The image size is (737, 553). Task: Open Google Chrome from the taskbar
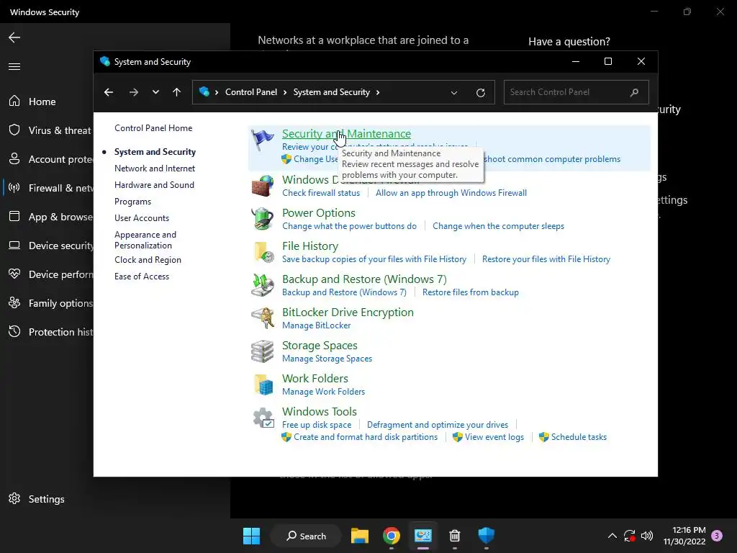coord(391,536)
